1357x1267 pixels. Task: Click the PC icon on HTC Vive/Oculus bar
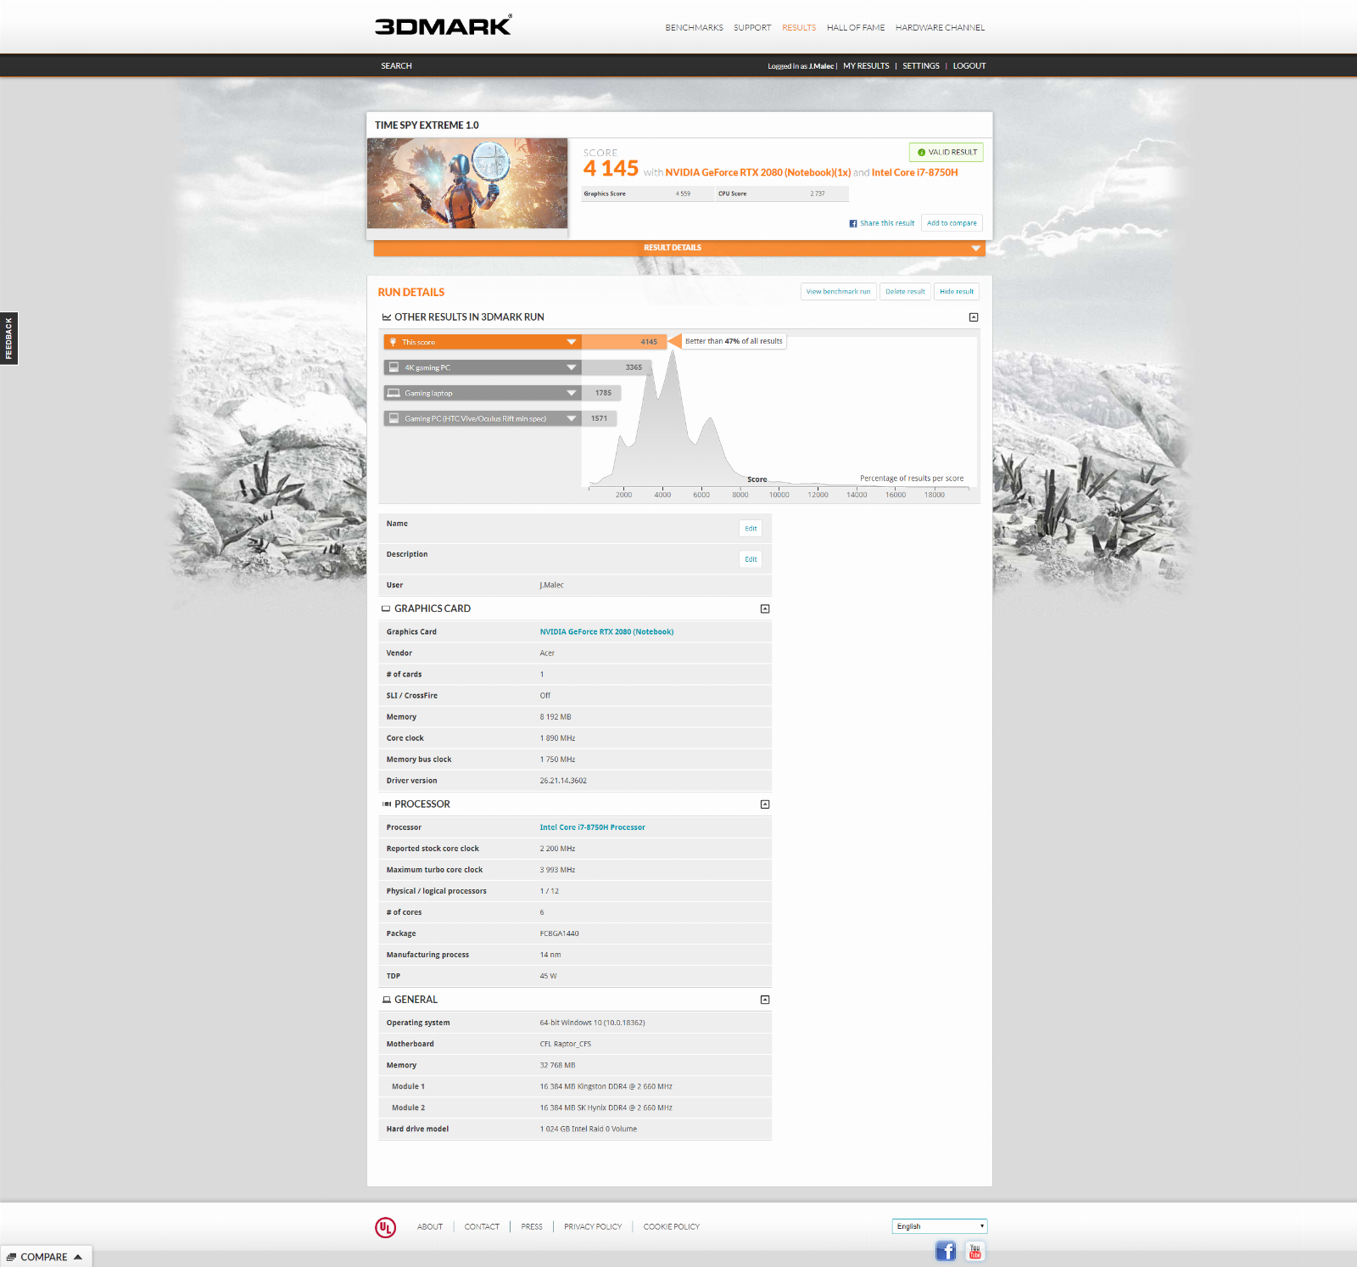394,418
